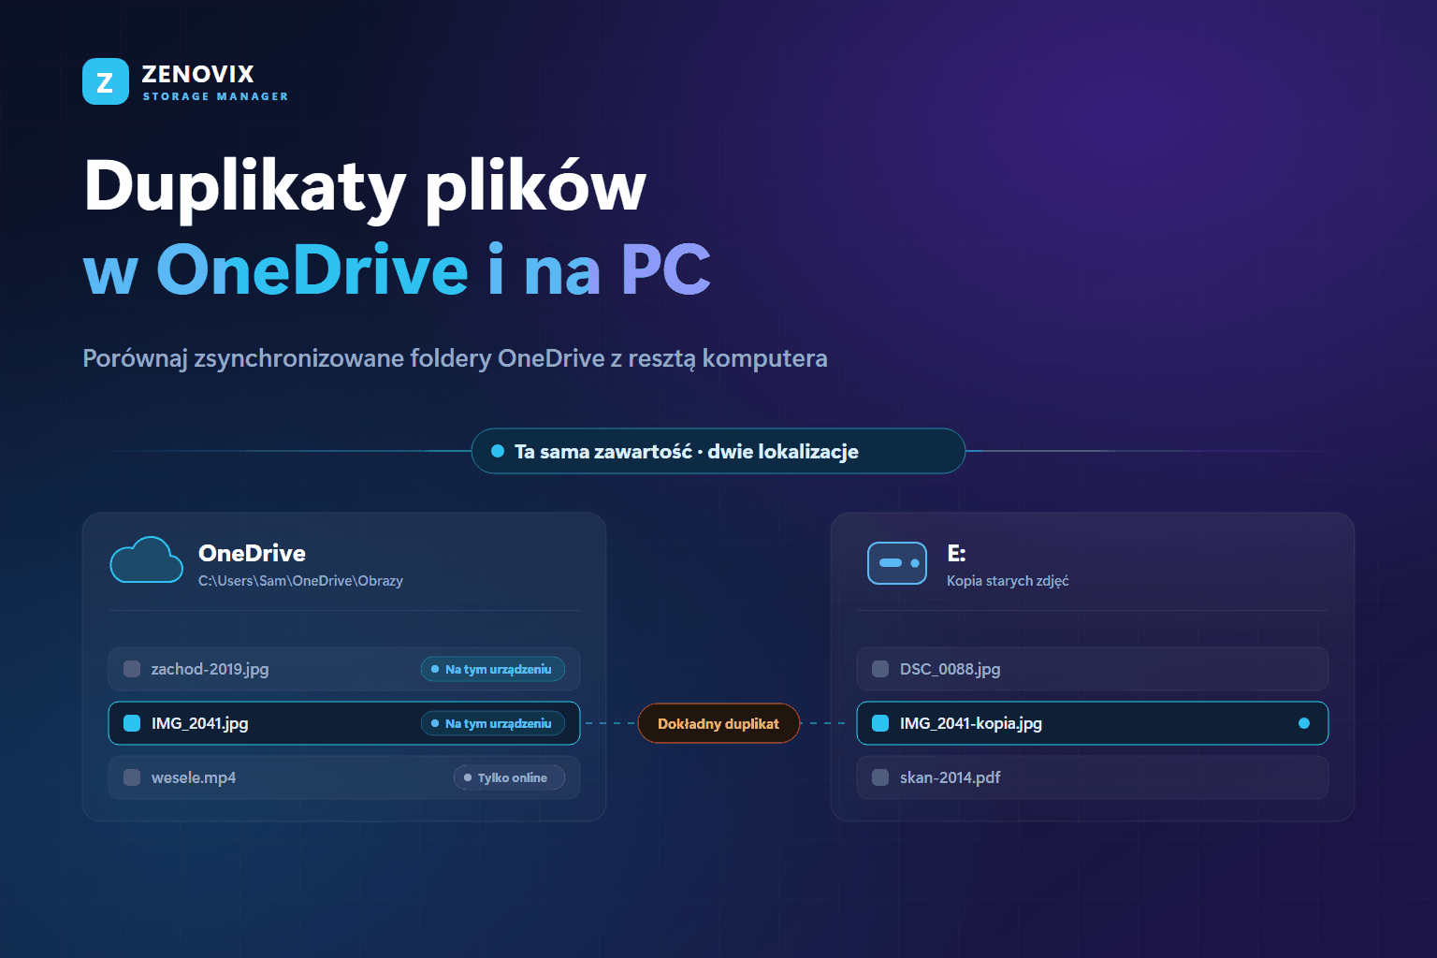The height and width of the screenshot is (958, 1437).
Task: Click the 'E:' drive title
Action: (956, 553)
